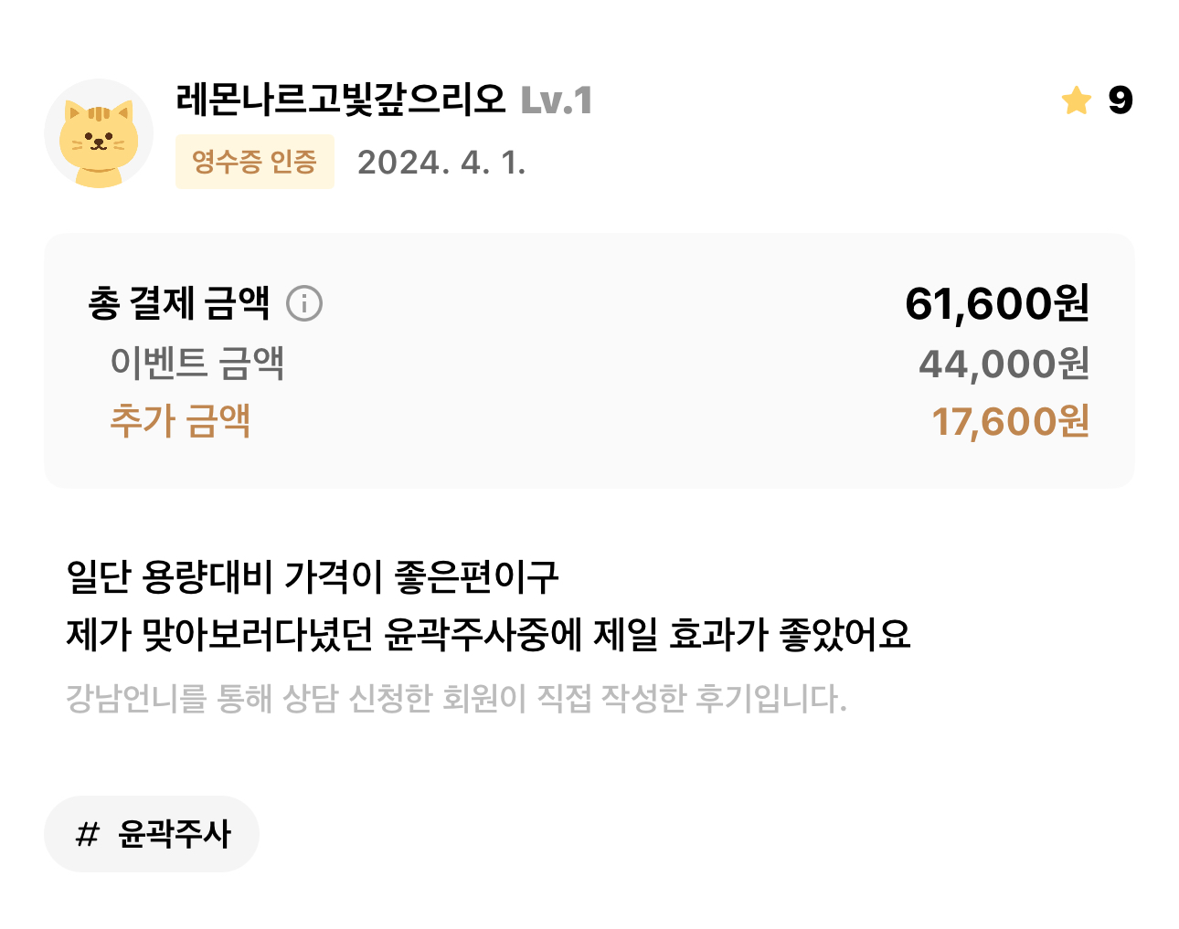The height and width of the screenshot is (929, 1179).
Task: Open the reviewer name 레몬나르고빛갚으리오
Action: (x=341, y=100)
